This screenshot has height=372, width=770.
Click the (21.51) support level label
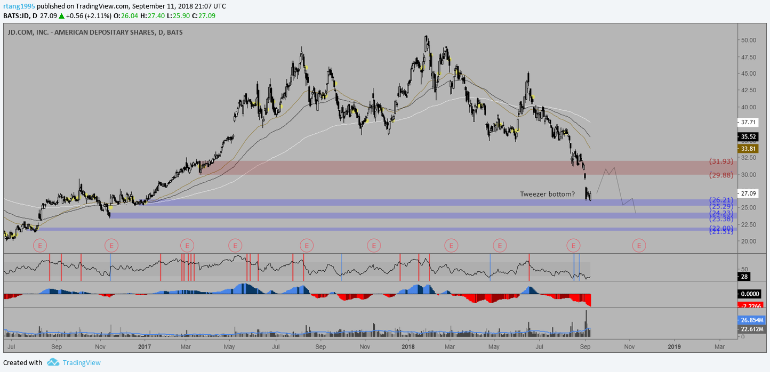721,232
